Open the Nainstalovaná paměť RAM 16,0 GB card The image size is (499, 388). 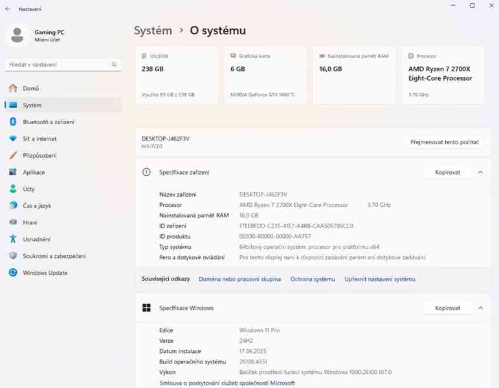(x=354, y=75)
